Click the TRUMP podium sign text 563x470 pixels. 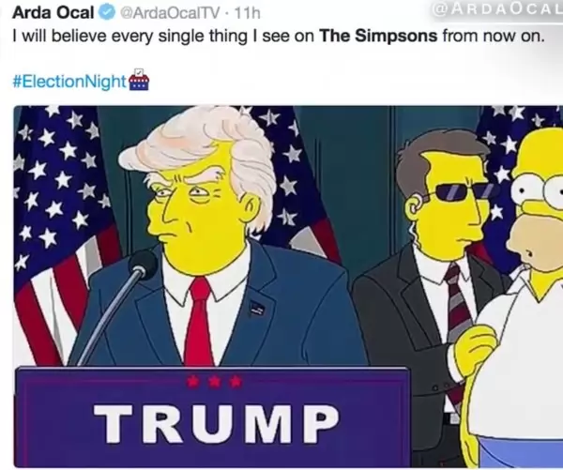pos(217,423)
